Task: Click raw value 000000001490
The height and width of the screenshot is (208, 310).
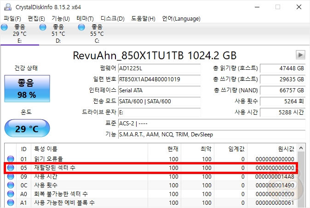Action: click(x=275, y=186)
